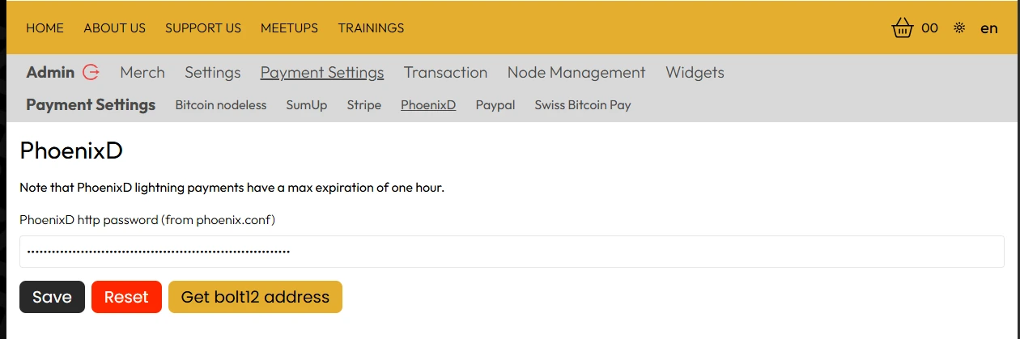Click the PhoenixD http password field
This screenshot has width=1020, height=339.
point(512,252)
